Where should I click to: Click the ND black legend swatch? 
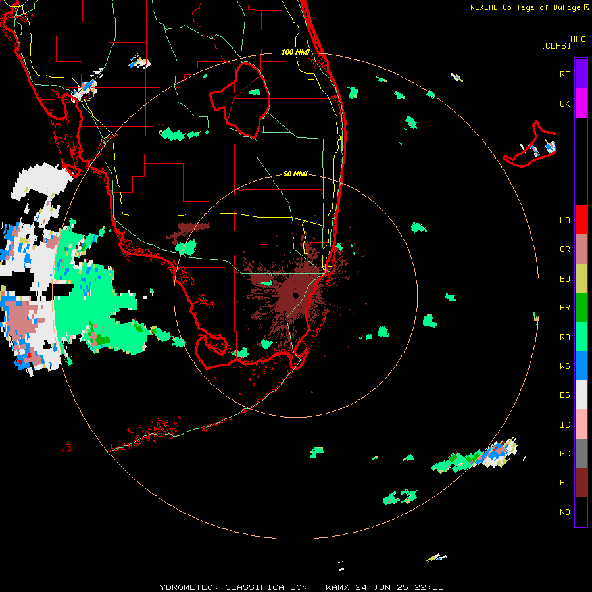[581, 512]
